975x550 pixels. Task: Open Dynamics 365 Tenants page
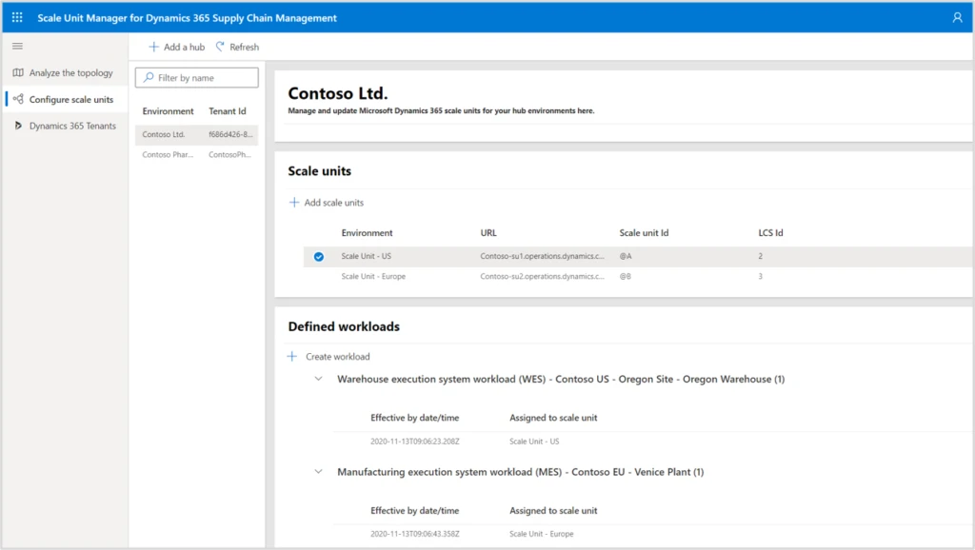click(x=72, y=126)
